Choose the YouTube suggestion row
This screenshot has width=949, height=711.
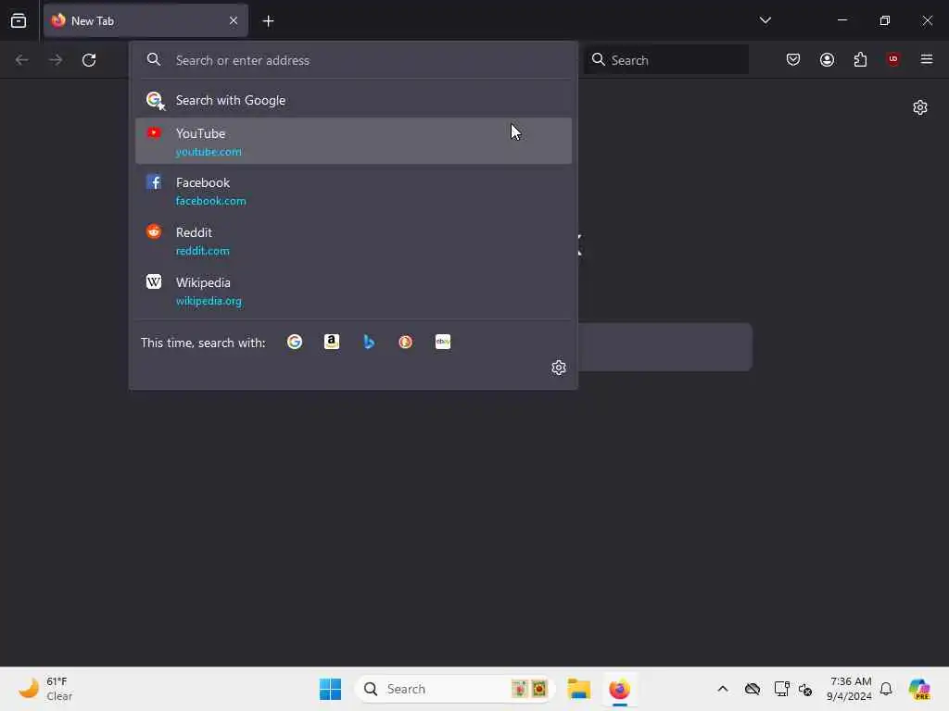pyautogui.click(x=353, y=142)
